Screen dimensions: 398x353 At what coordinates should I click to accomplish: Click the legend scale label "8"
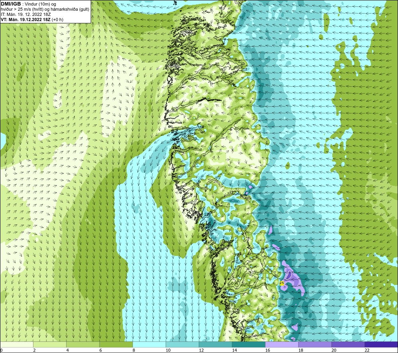(x=133, y=350)
